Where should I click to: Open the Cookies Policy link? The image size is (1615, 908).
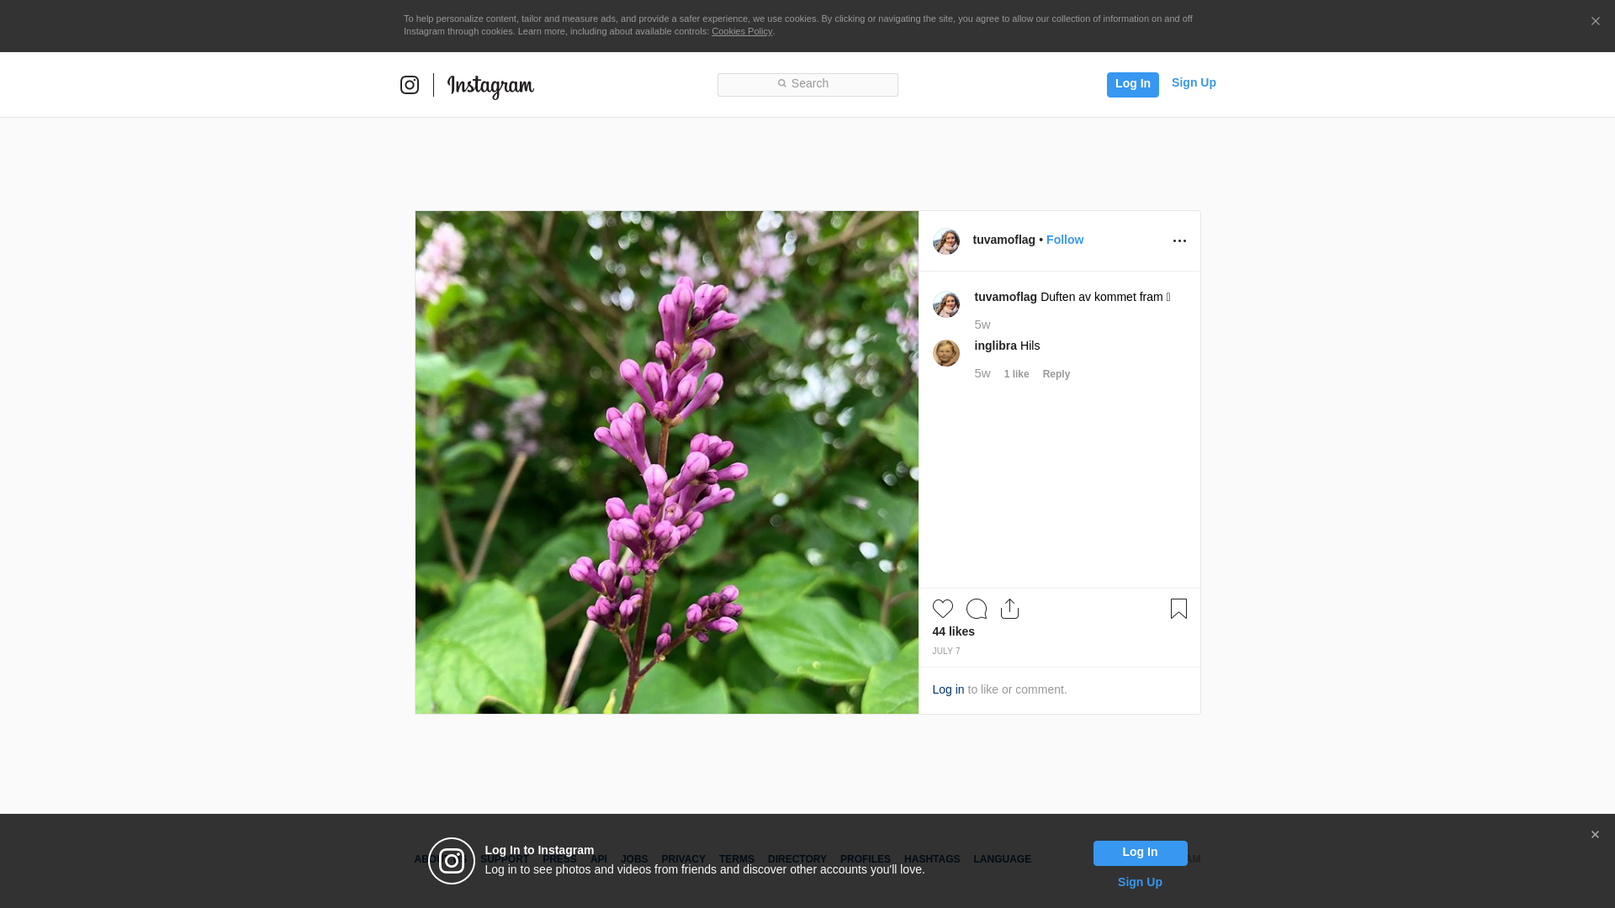pyautogui.click(x=741, y=31)
